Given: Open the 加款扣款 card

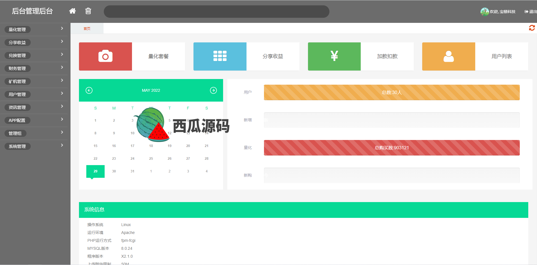Looking at the screenshot, I should [387, 56].
